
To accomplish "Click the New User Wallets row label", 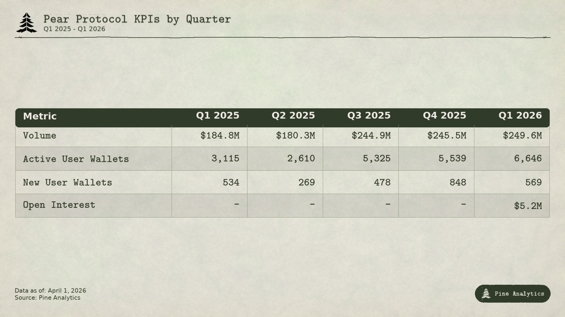I will (x=68, y=183).
